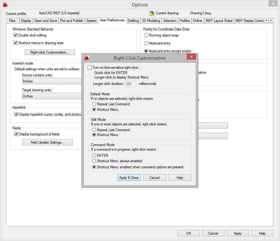280x241 pixels.
Task: Open the MEP Layout Rules tab
Action: coord(219,21)
